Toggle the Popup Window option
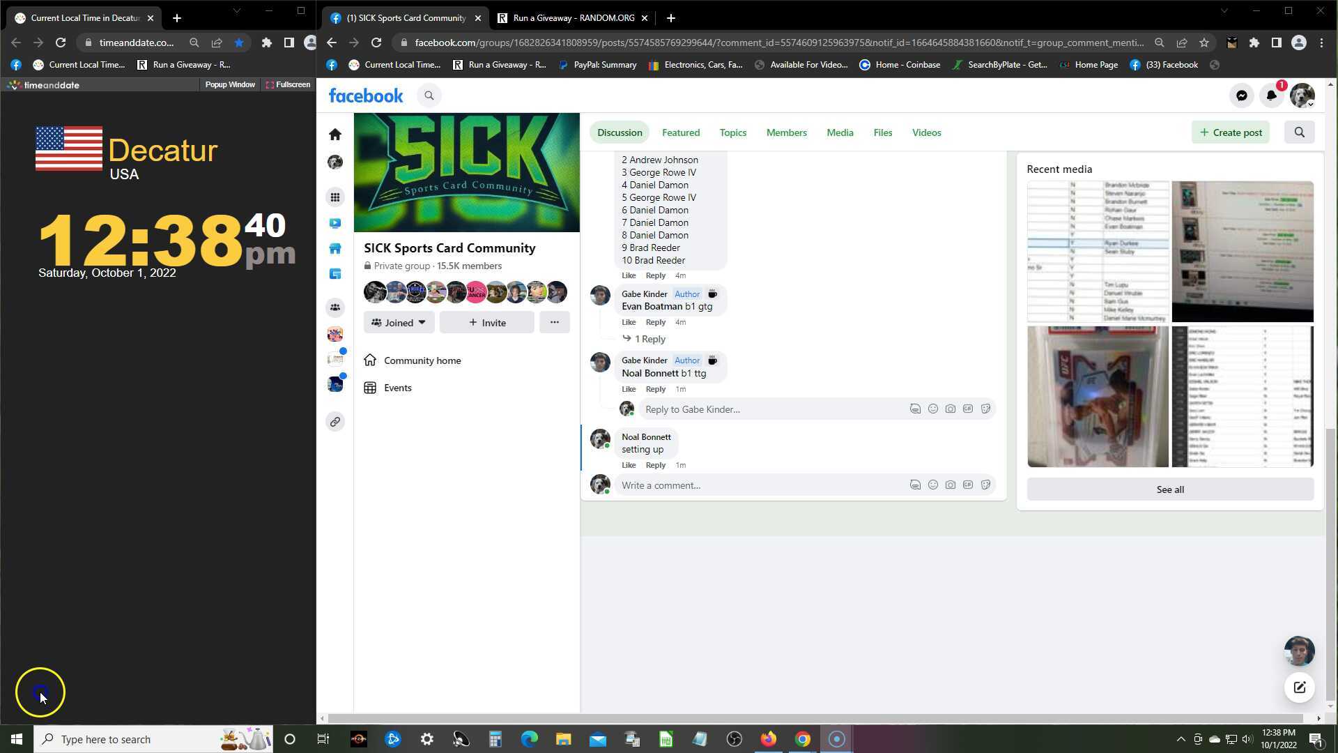 coord(229,84)
